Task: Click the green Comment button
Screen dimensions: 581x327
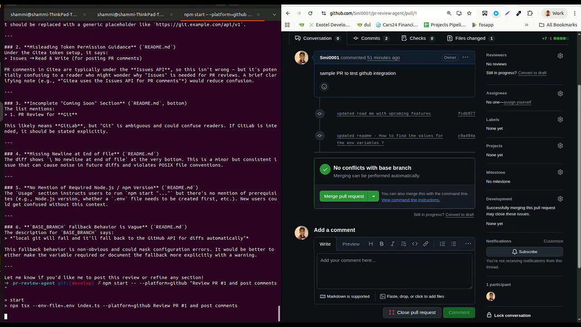Action: 459,312
